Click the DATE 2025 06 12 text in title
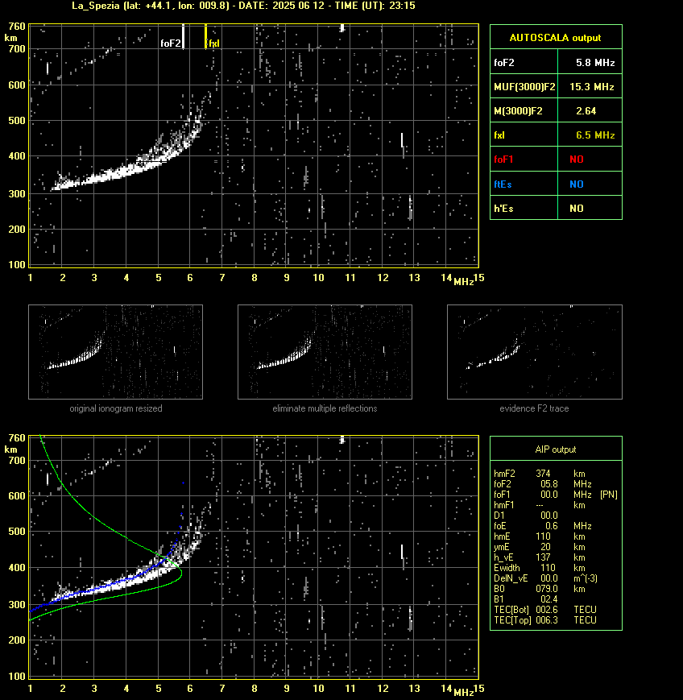The image size is (683, 700). [x=282, y=6]
